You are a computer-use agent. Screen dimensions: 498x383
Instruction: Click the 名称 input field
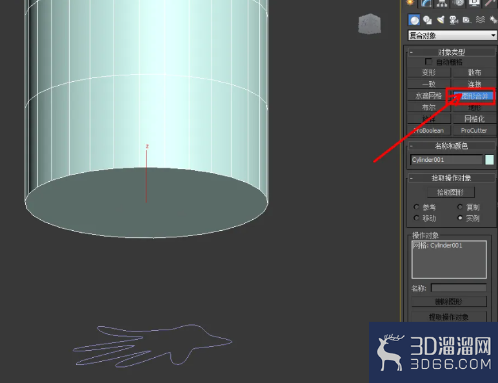pyautogui.click(x=459, y=288)
